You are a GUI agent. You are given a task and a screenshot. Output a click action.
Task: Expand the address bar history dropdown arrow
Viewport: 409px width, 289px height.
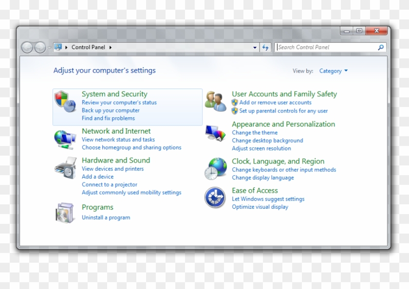click(255, 47)
